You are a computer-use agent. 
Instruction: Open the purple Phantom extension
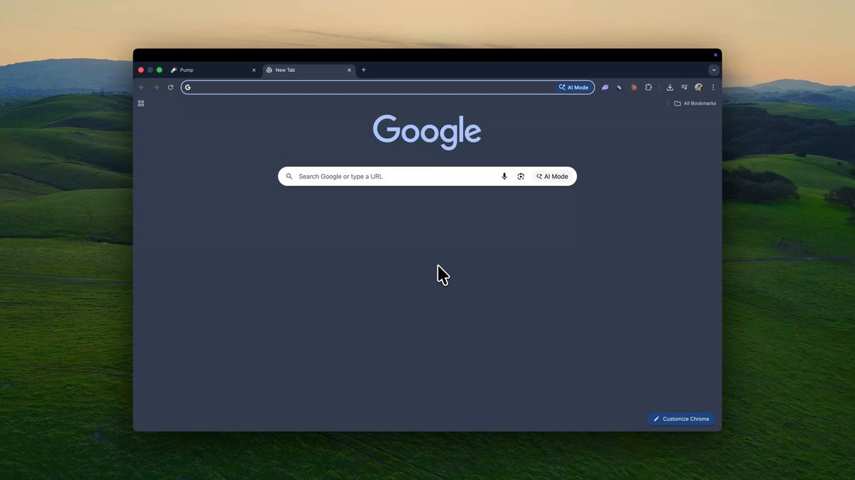click(x=605, y=88)
